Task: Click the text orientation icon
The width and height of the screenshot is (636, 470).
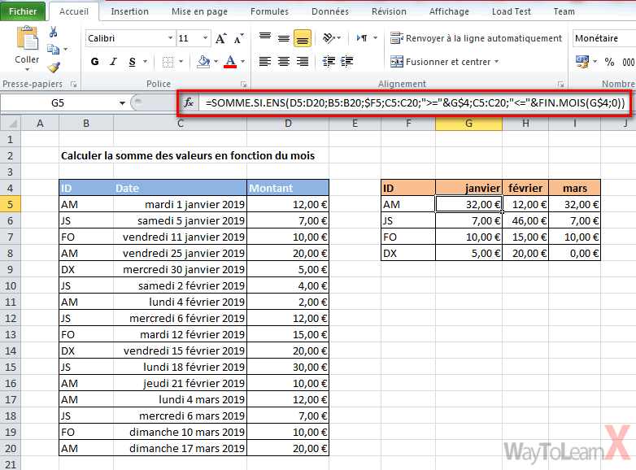Action: click(x=329, y=38)
